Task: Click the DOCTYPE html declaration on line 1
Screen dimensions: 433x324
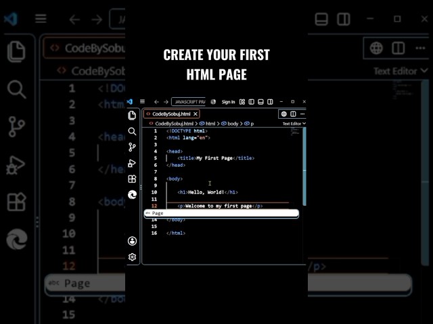Action: tap(187, 131)
